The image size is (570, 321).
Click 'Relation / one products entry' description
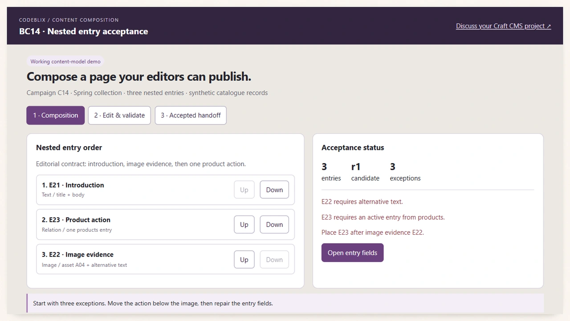click(77, 230)
